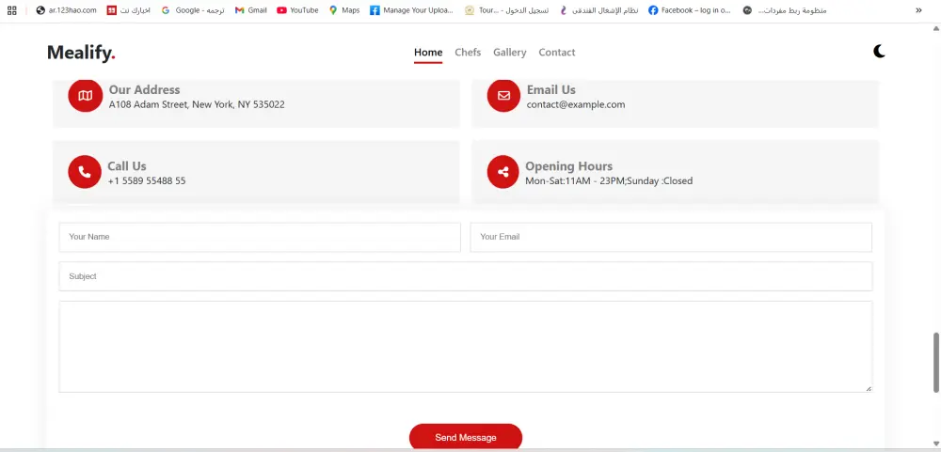Click inside the message text area
This screenshot has width=941, height=452.
pyautogui.click(x=466, y=347)
